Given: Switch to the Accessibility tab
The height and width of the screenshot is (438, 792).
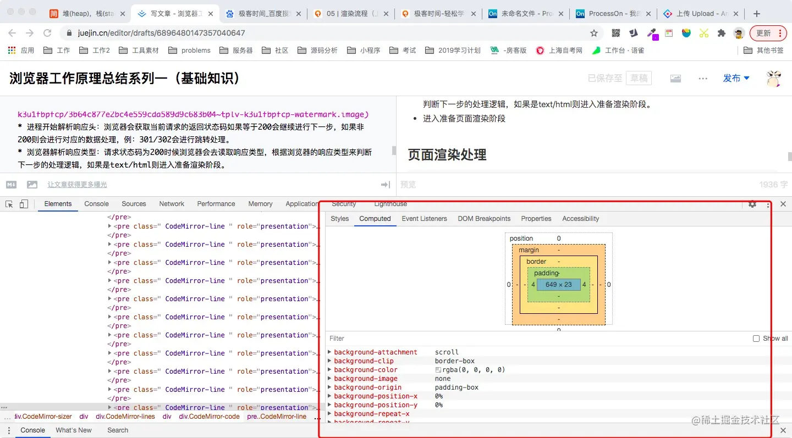Looking at the screenshot, I should pyautogui.click(x=580, y=219).
